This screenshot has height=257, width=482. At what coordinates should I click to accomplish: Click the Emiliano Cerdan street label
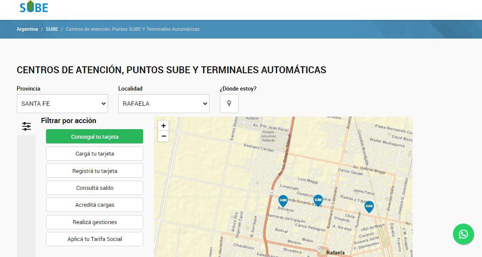tap(259, 147)
